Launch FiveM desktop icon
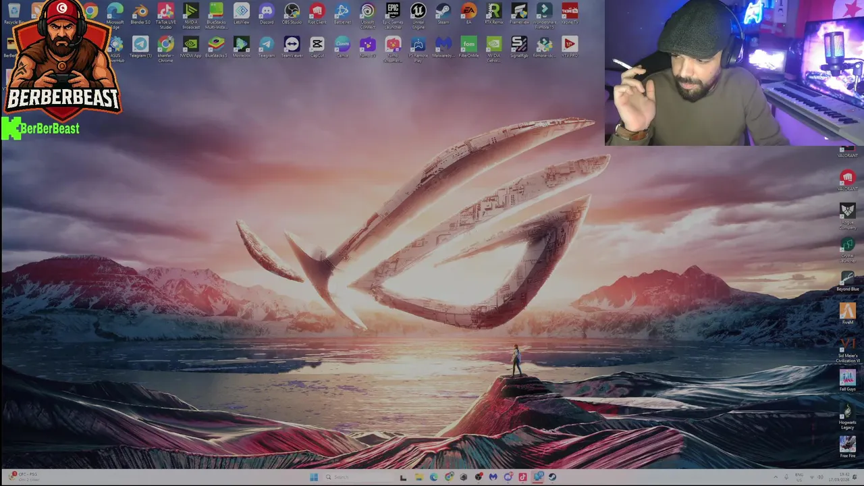Viewport: 864px width, 486px height. pyautogui.click(x=848, y=314)
